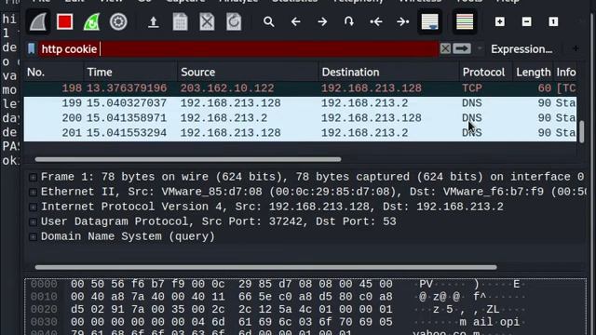Zoom out on packet text
596x335 pixels.
[526, 21]
